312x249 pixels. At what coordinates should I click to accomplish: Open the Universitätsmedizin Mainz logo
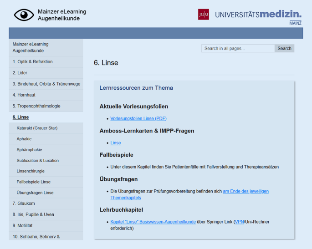258,17
